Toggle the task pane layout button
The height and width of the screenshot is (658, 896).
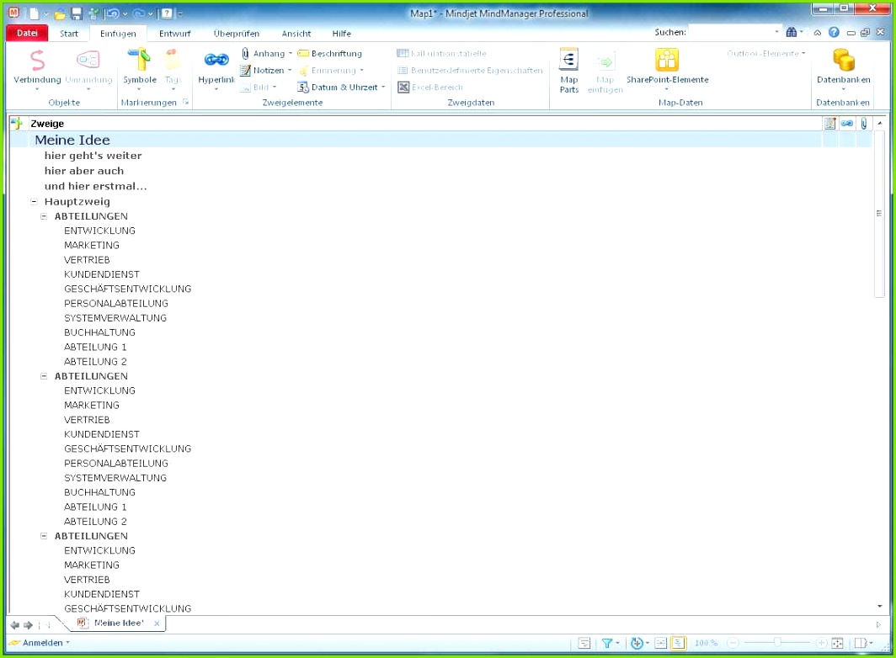[861, 643]
